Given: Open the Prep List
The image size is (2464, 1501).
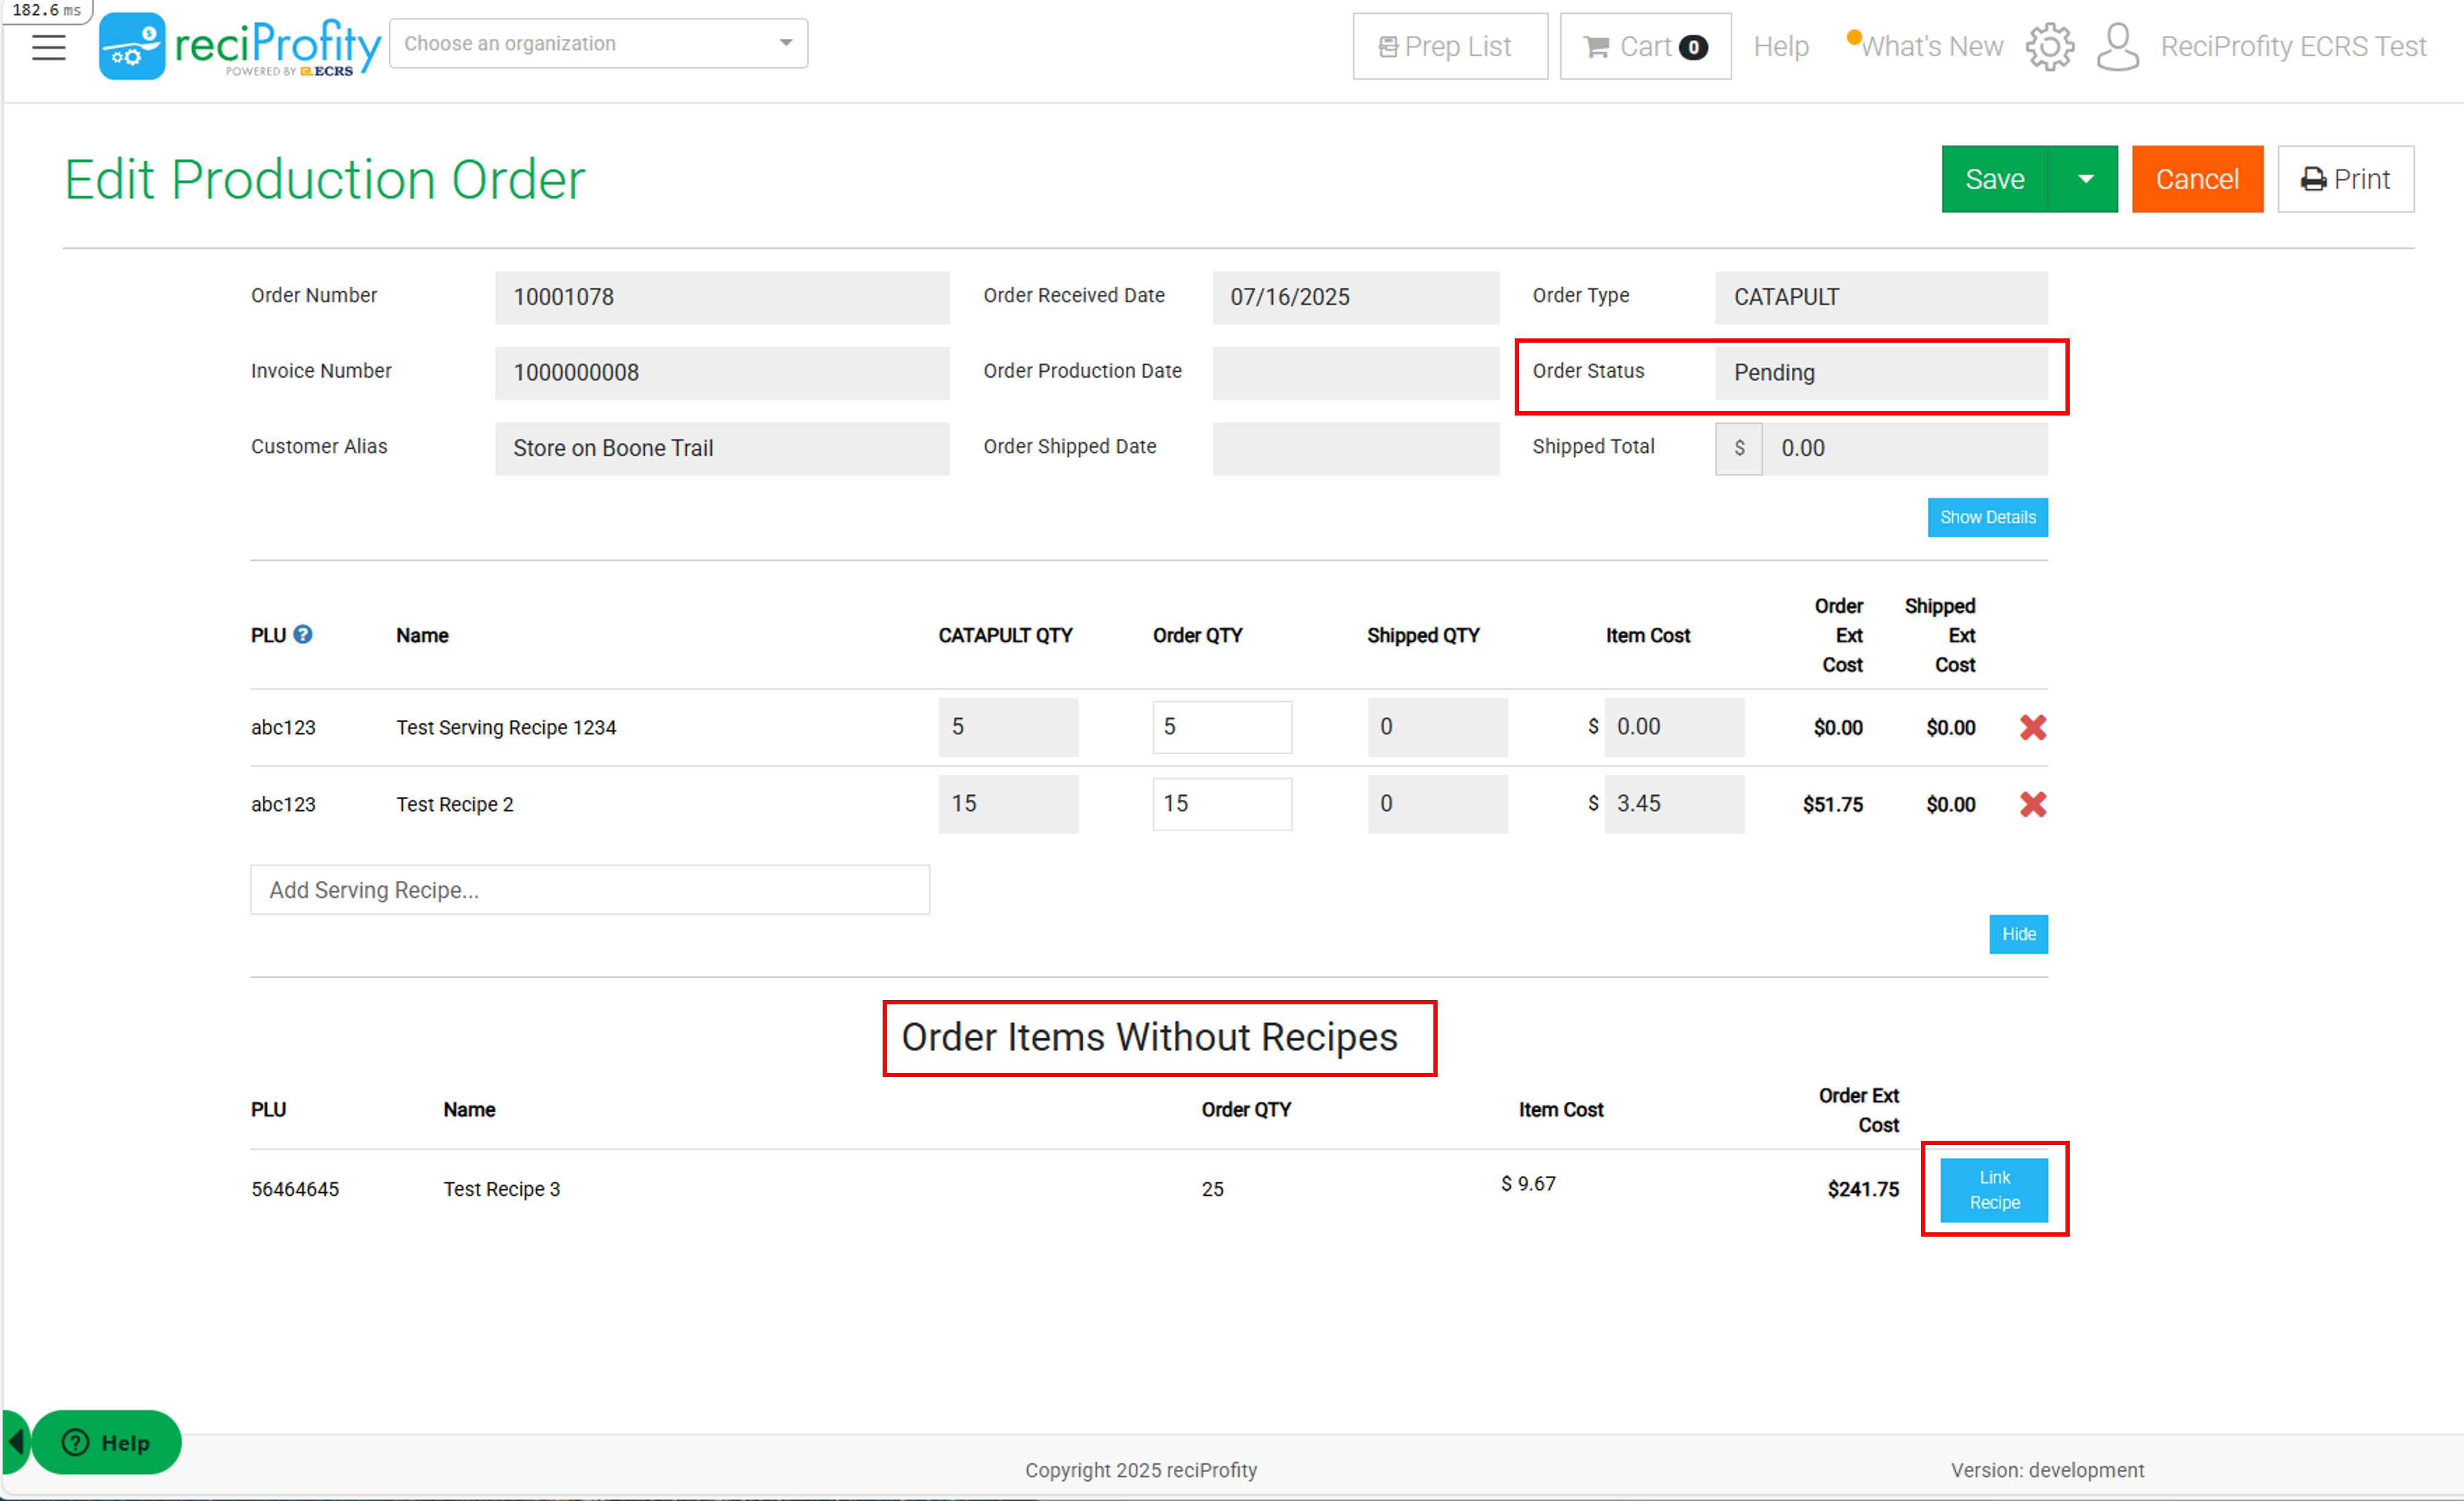Looking at the screenshot, I should click(x=1449, y=46).
